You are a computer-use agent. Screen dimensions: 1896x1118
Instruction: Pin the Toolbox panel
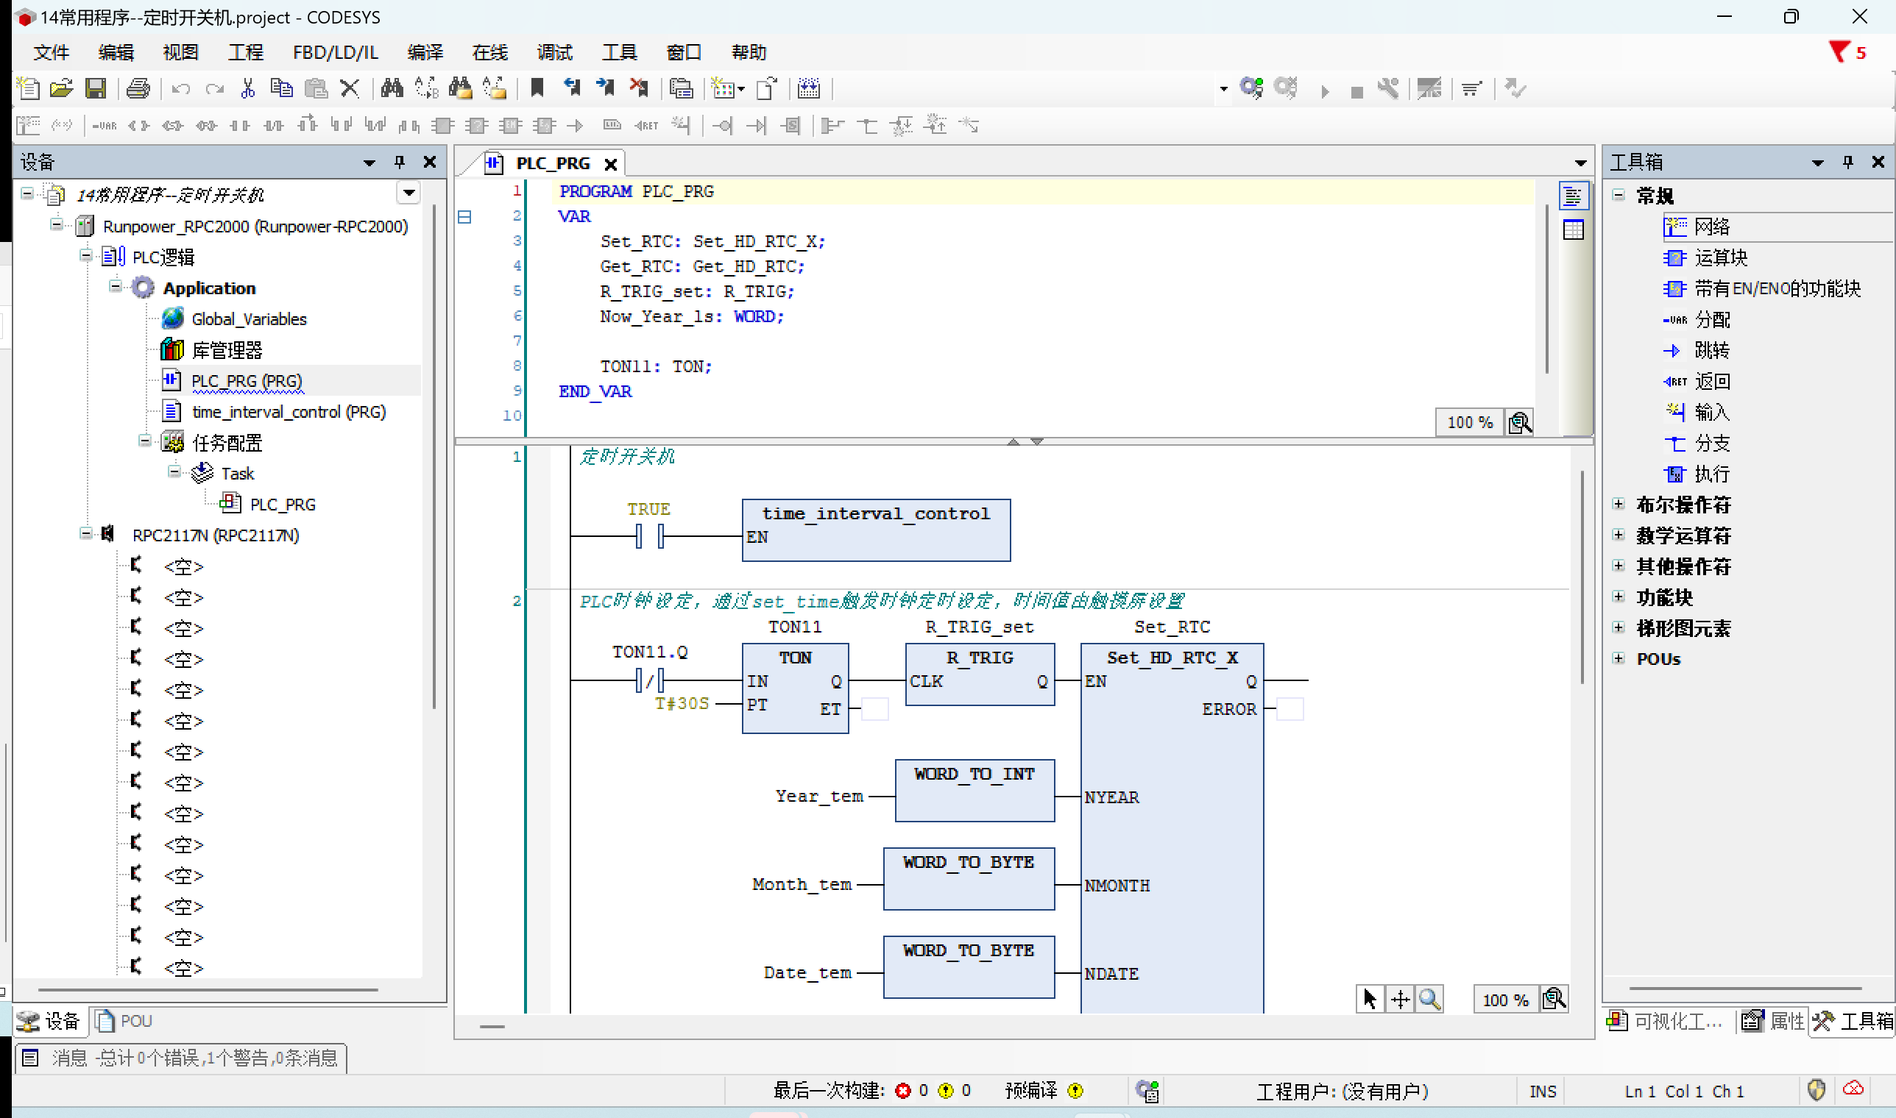[x=1847, y=162]
